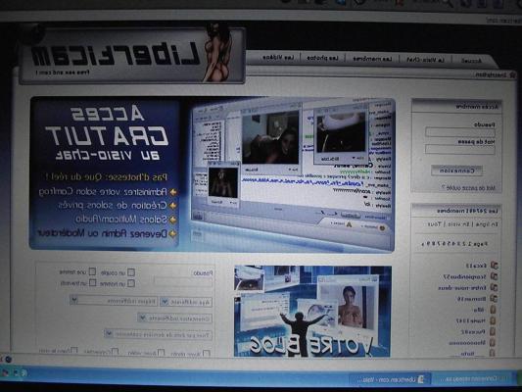The image size is (522, 392).
Task: Show Tous members
Action: (435, 224)
